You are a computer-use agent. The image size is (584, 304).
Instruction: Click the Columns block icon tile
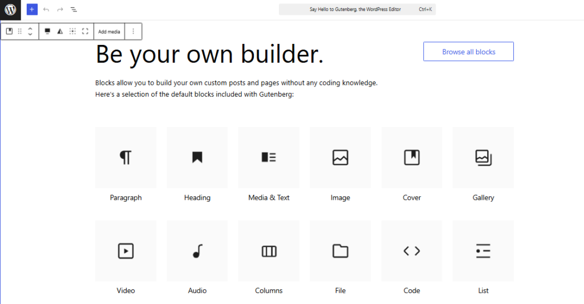[x=269, y=251]
